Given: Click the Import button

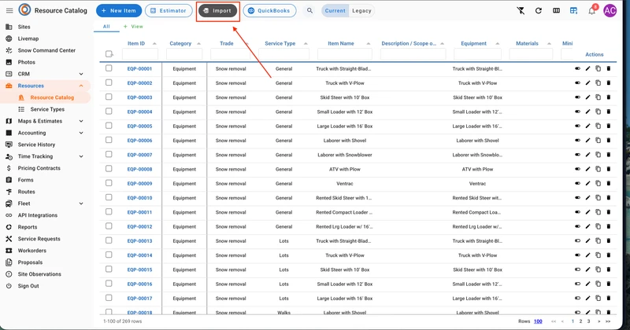Looking at the screenshot, I should pyautogui.click(x=217, y=11).
